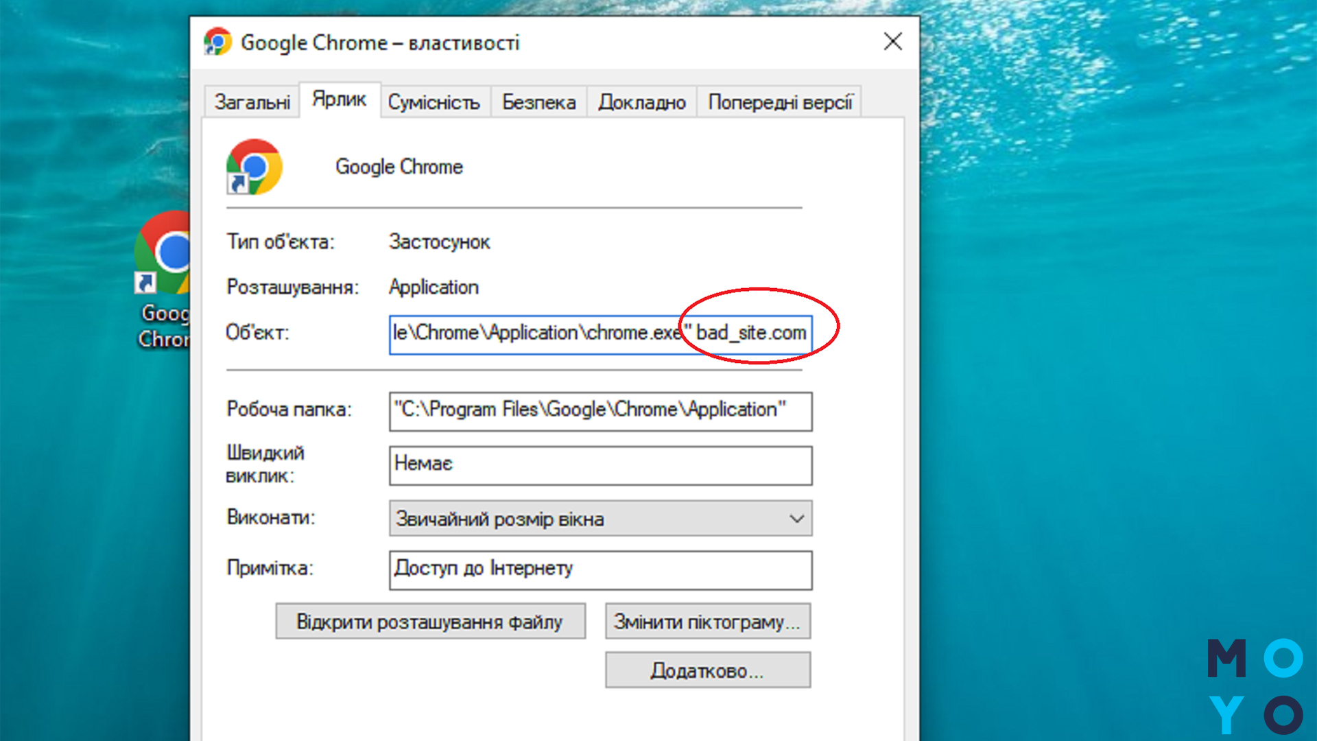Click Відкрити розташування файлу button

431,622
